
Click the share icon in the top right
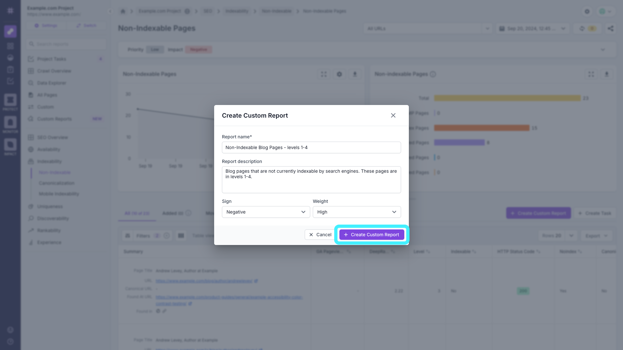coord(610,28)
